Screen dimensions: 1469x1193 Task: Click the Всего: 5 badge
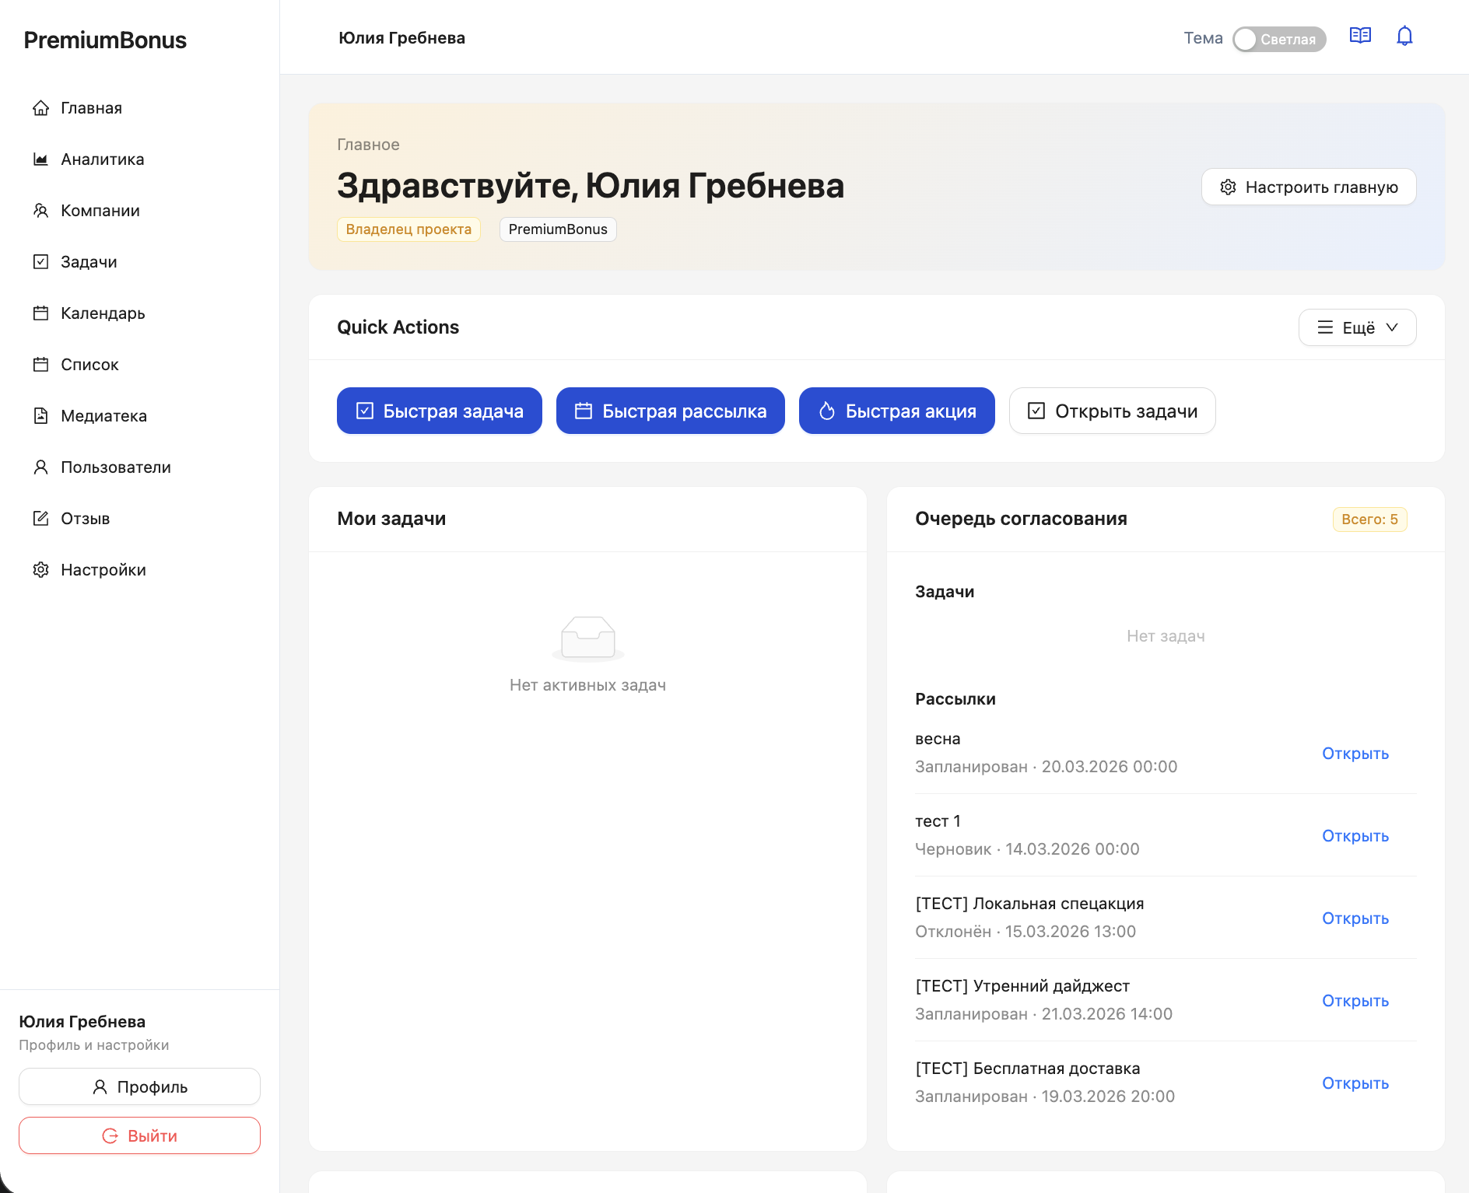pyautogui.click(x=1369, y=520)
